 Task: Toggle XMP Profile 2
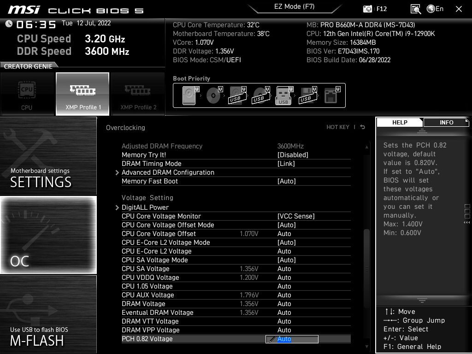pyautogui.click(x=138, y=94)
